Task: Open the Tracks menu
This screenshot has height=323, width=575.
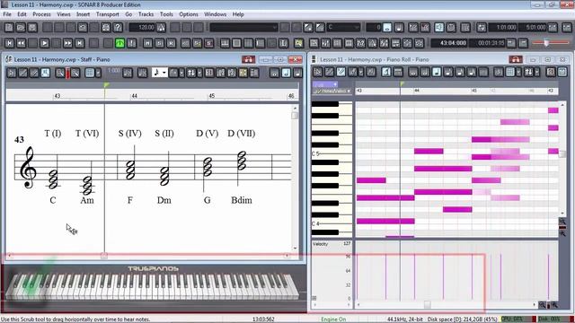Action: (146, 14)
